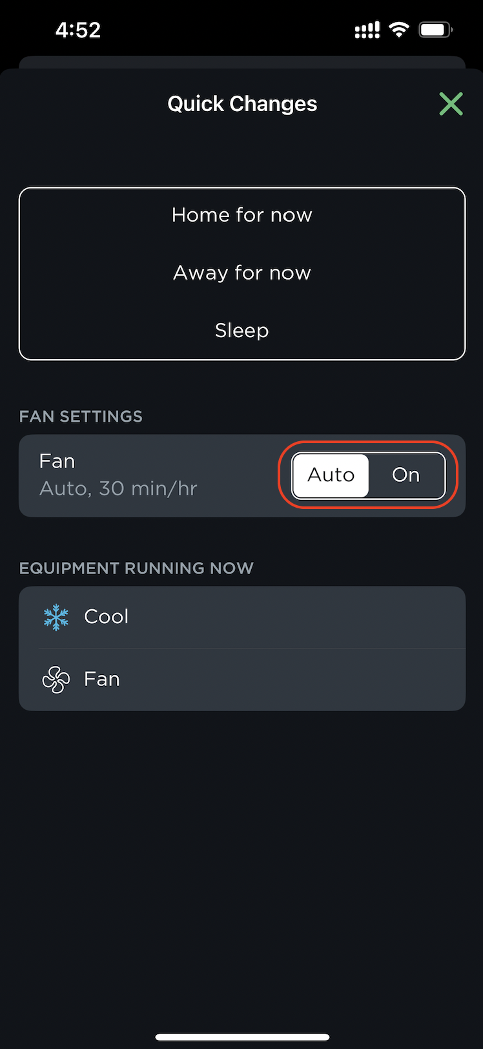483x1049 pixels.
Task: Click the Cool row in Equipment Running Now
Action: point(241,616)
